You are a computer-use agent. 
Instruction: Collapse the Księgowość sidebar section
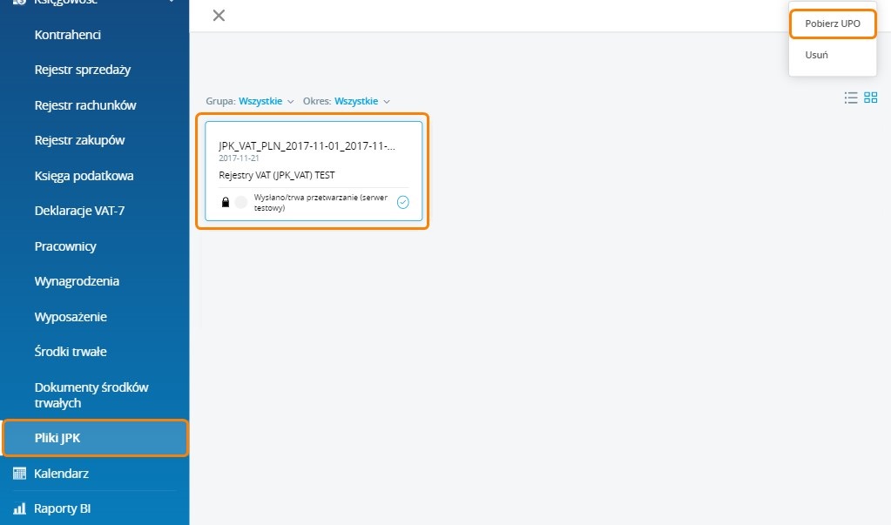[172, 3]
